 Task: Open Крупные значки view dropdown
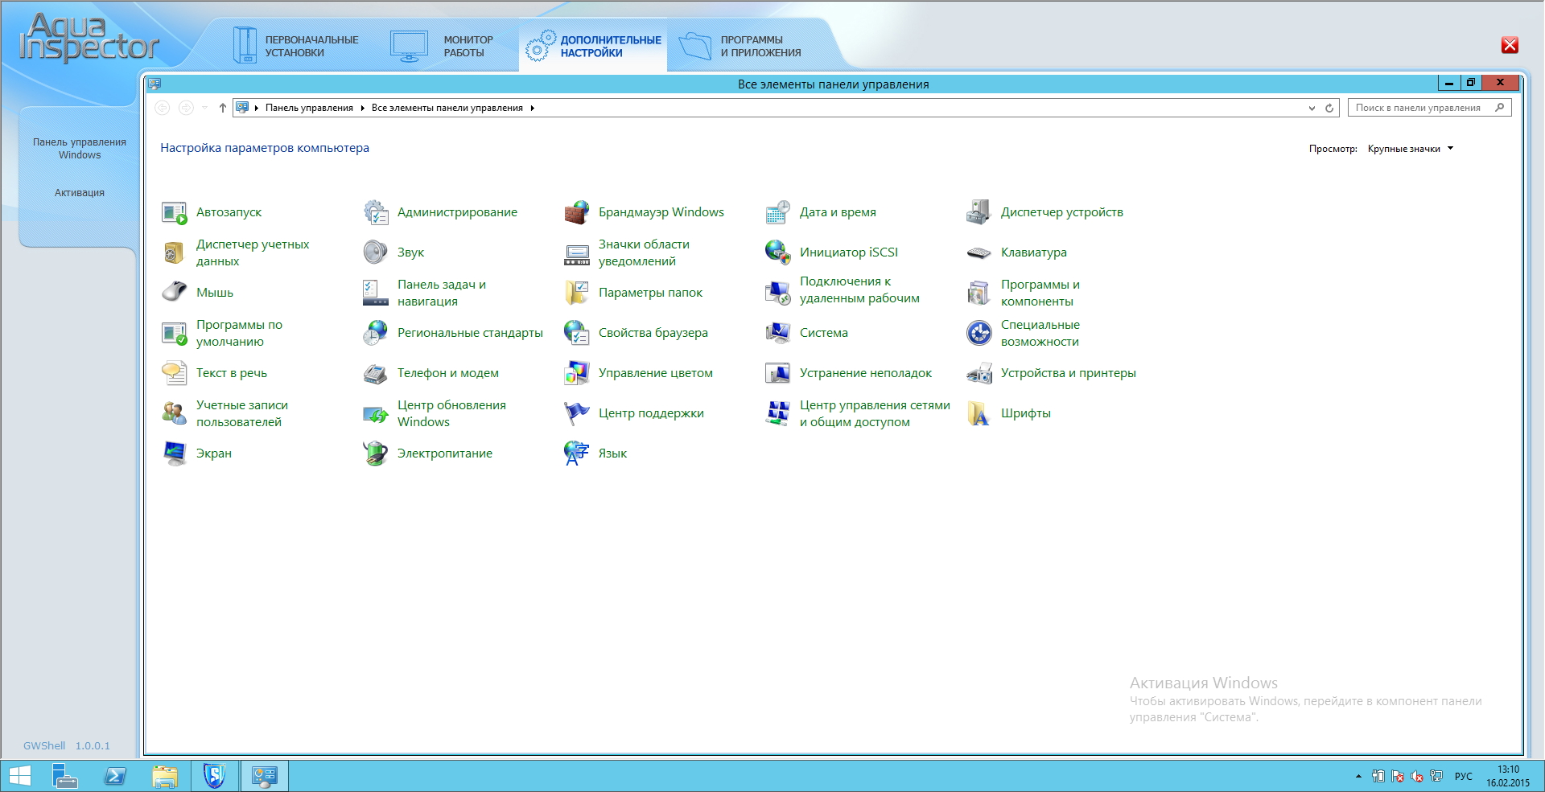(1411, 149)
